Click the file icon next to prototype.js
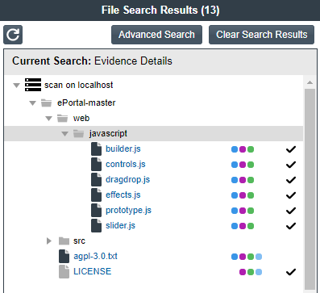This screenshot has width=320, height=293. coord(96,211)
